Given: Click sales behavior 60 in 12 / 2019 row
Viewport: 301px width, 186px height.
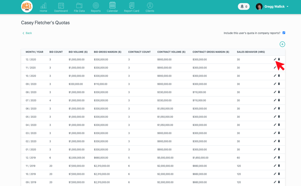Looking at the screenshot, I should [238, 158].
